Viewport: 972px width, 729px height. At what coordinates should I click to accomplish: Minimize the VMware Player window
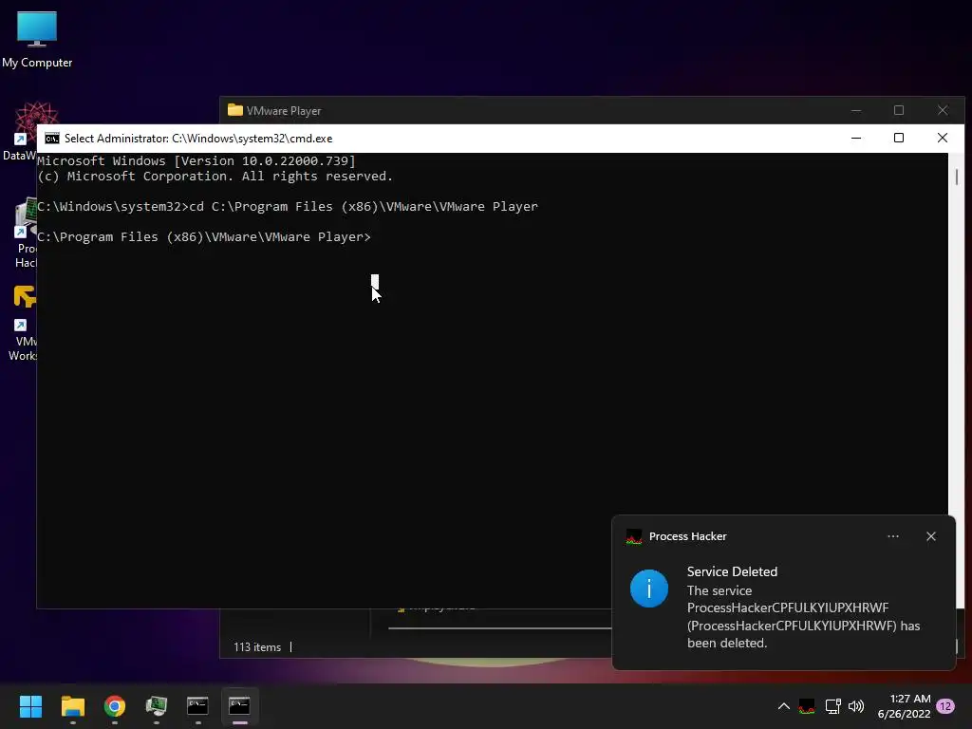pyautogui.click(x=856, y=110)
